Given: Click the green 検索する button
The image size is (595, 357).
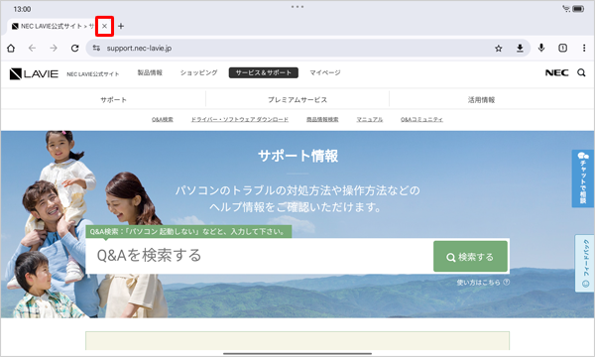Looking at the screenshot, I should click(x=470, y=257).
